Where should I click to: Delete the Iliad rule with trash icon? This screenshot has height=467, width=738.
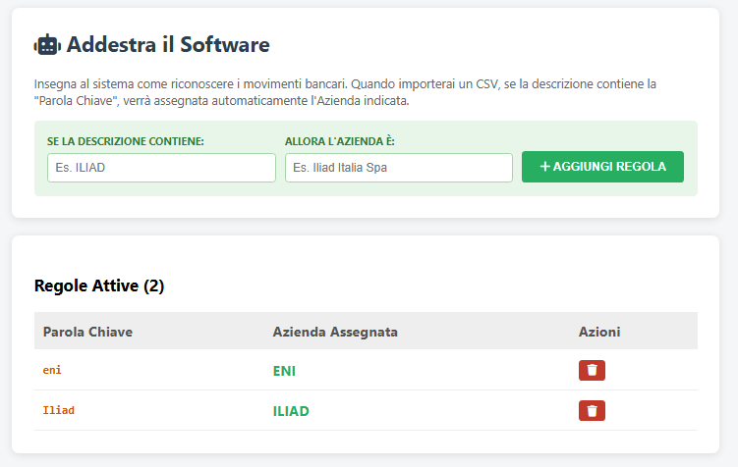pyautogui.click(x=592, y=410)
